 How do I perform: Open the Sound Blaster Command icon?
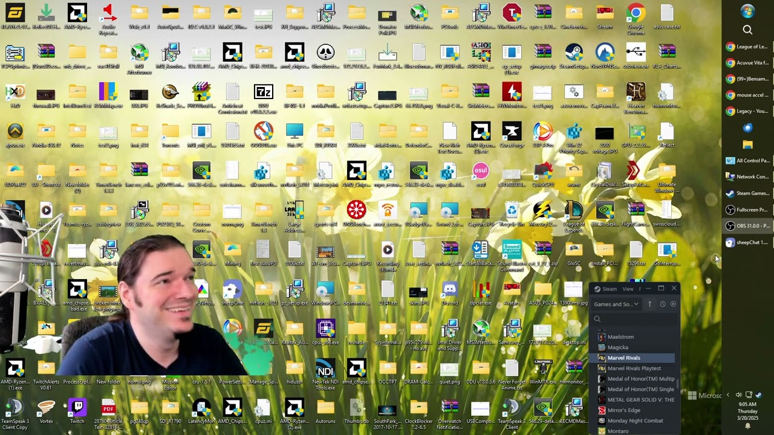click(512, 256)
